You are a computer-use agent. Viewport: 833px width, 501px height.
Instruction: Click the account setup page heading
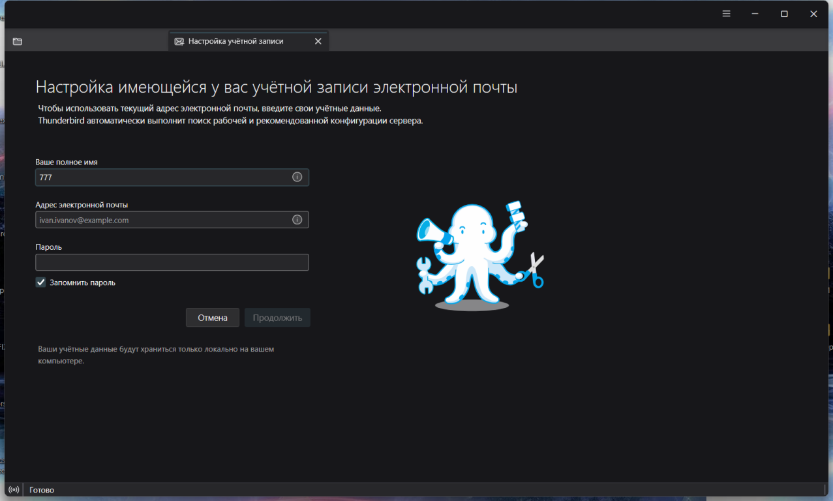coord(276,87)
